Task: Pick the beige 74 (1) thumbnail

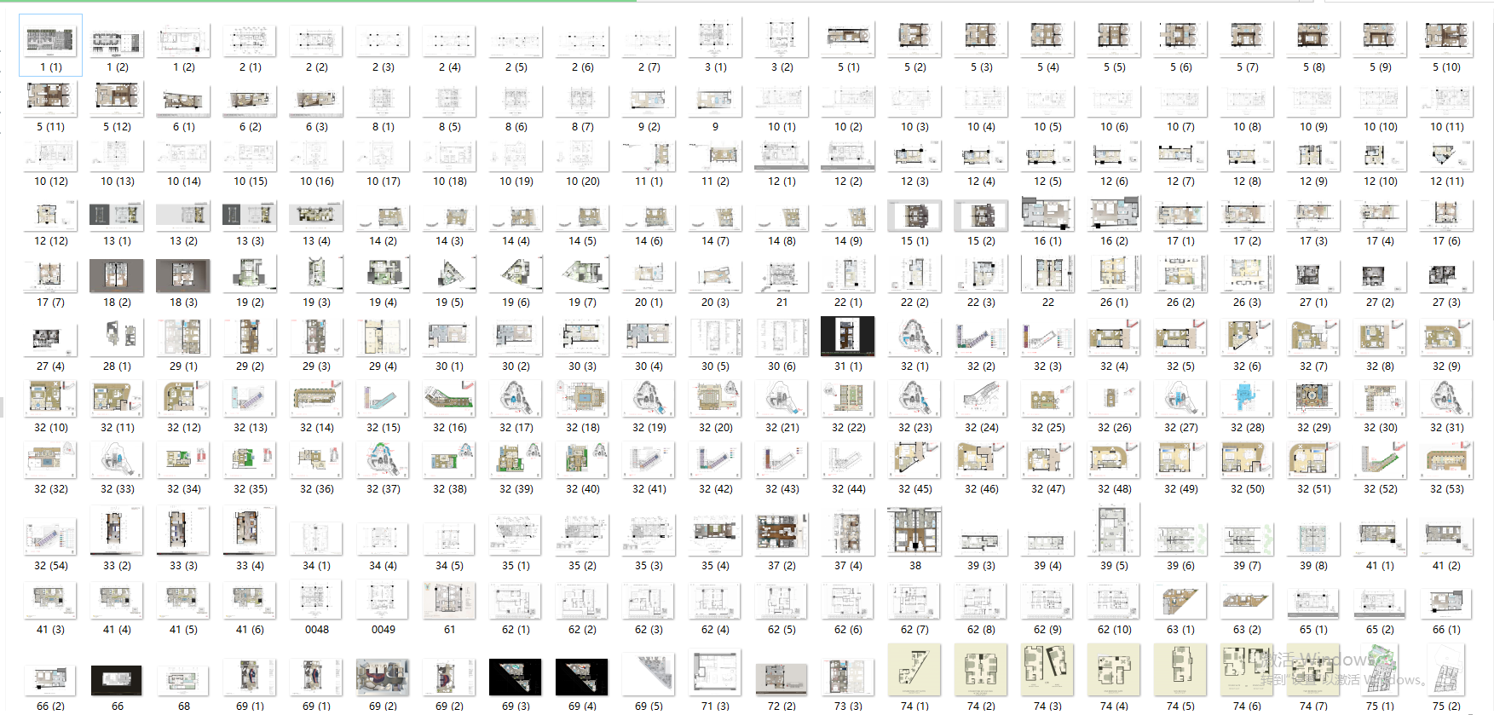Action: [x=914, y=670]
